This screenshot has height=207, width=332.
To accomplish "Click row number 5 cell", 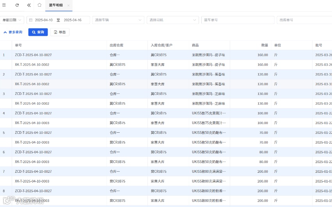I will tap(4, 133).
